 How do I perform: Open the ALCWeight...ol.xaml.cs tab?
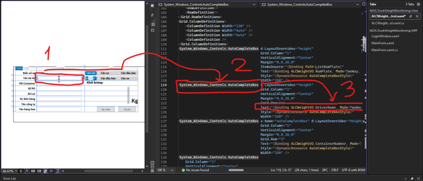(388, 23)
